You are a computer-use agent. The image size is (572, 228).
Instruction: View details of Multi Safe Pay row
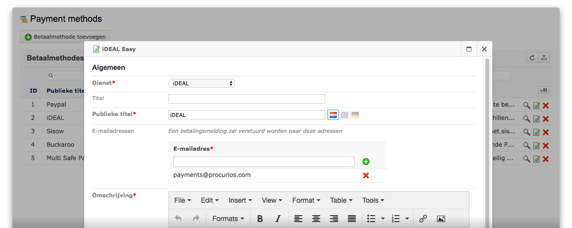(x=526, y=159)
